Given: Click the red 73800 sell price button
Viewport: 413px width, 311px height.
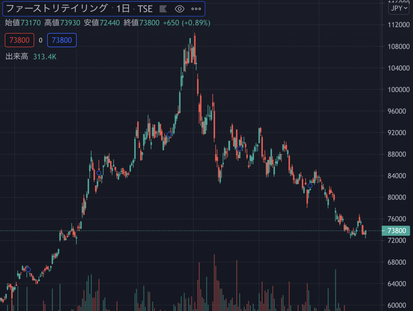Looking at the screenshot, I should point(19,40).
